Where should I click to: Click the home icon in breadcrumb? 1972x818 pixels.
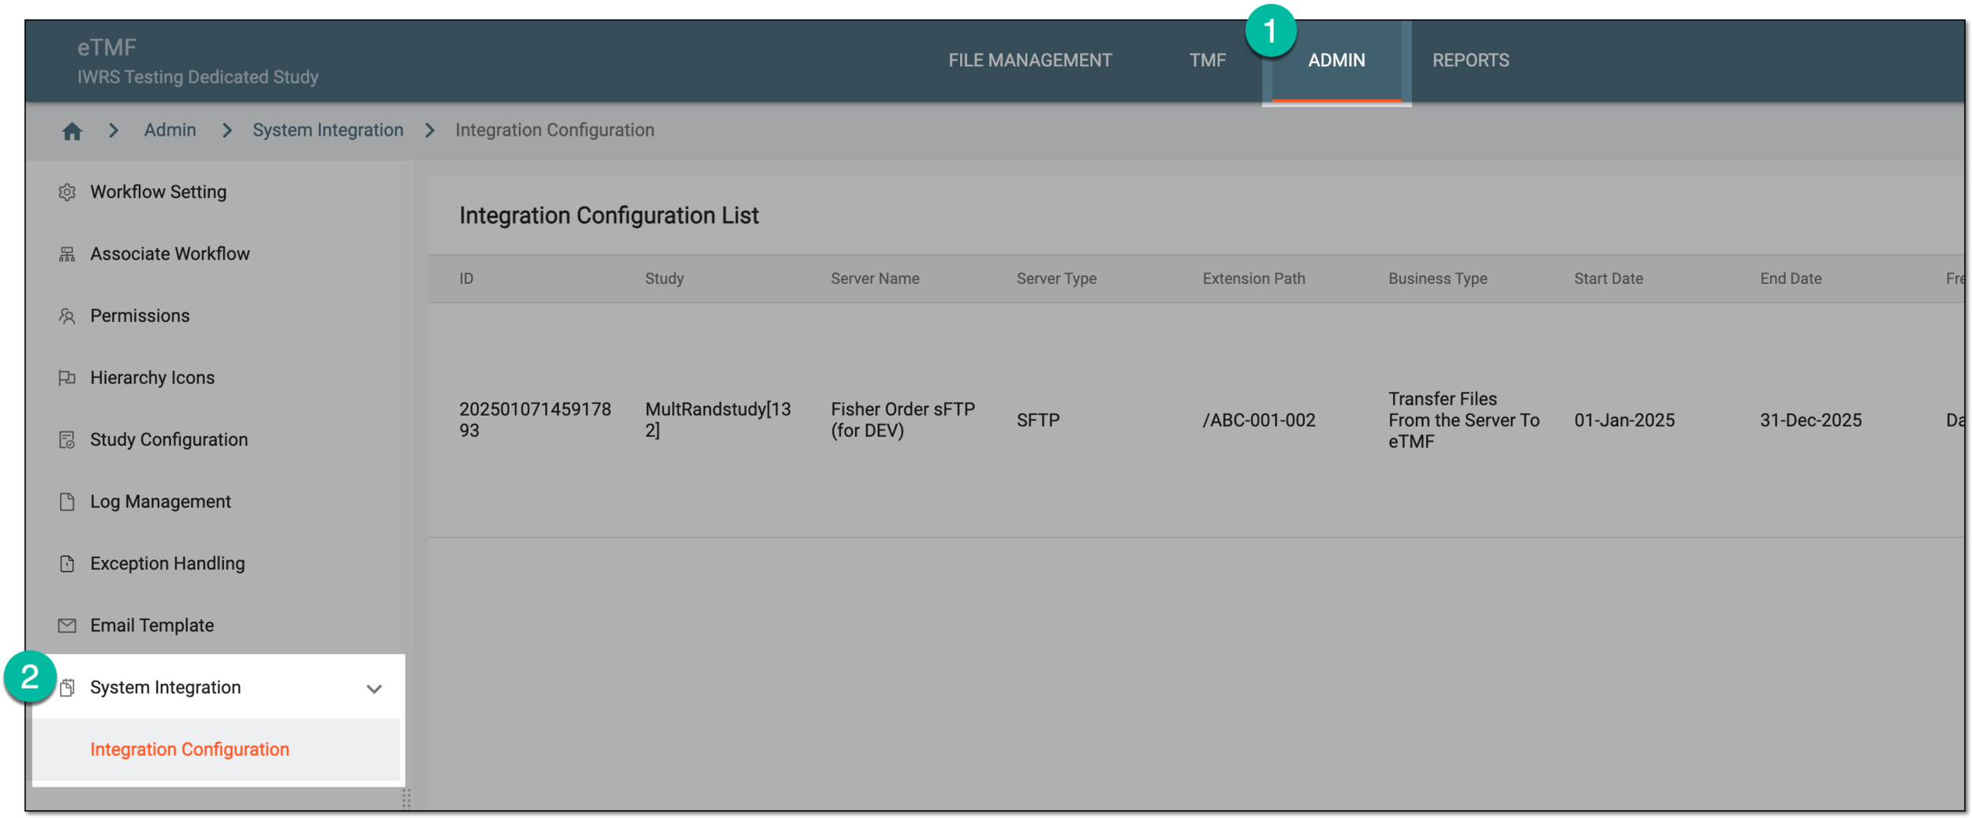(x=72, y=131)
